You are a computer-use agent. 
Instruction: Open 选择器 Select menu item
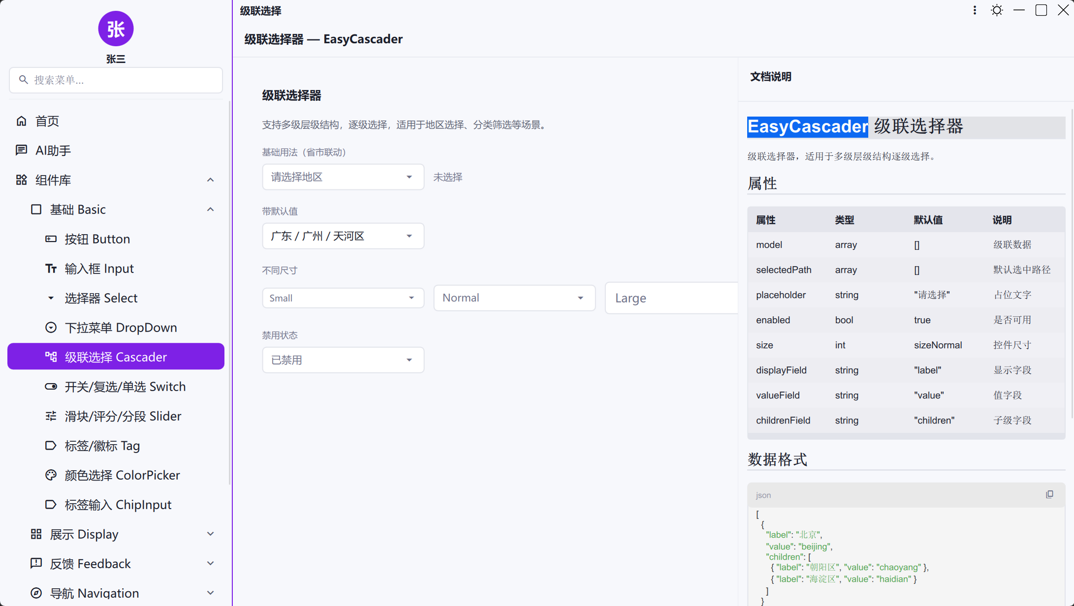pyautogui.click(x=116, y=298)
